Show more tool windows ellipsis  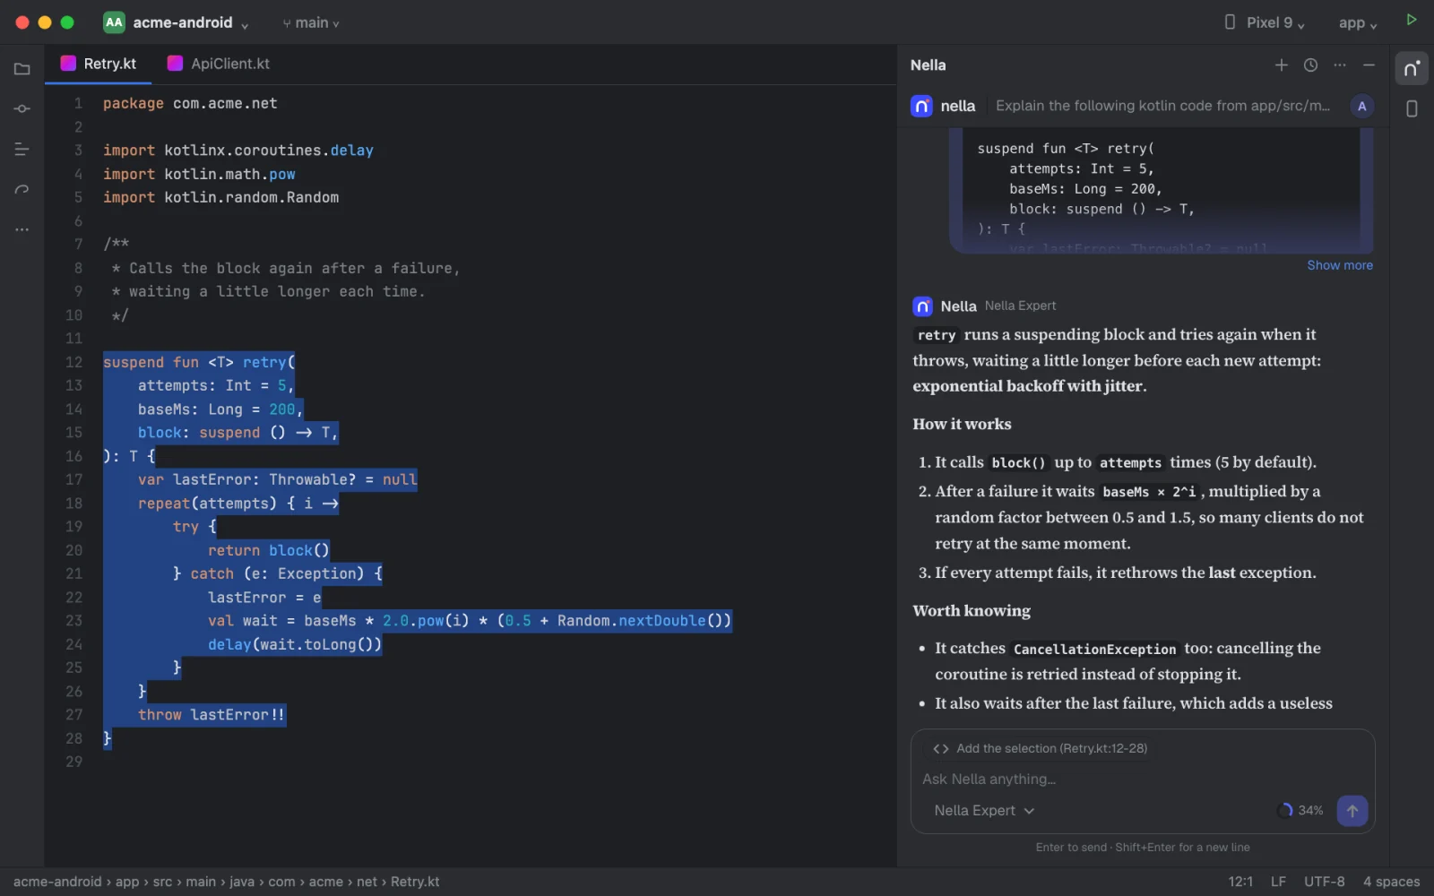22,230
